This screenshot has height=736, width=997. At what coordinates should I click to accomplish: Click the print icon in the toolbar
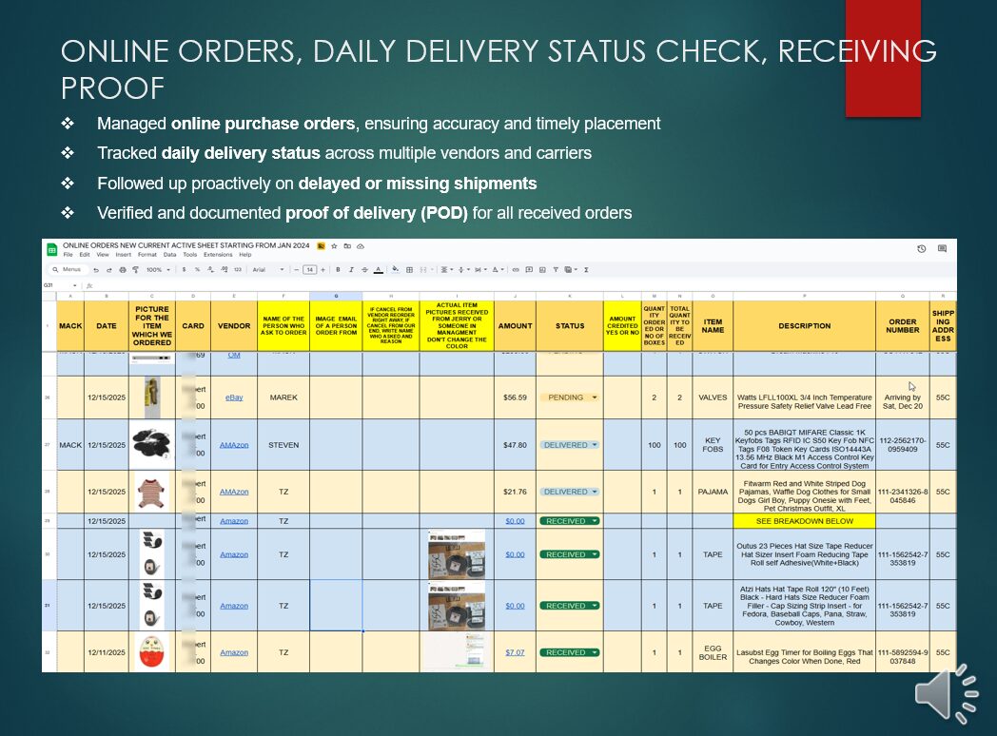(123, 270)
